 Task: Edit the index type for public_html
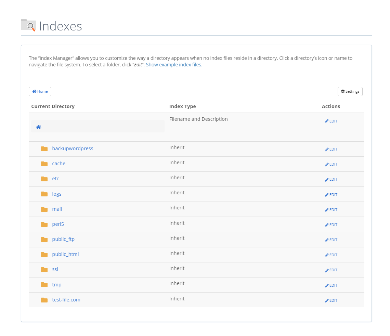pyautogui.click(x=331, y=255)
